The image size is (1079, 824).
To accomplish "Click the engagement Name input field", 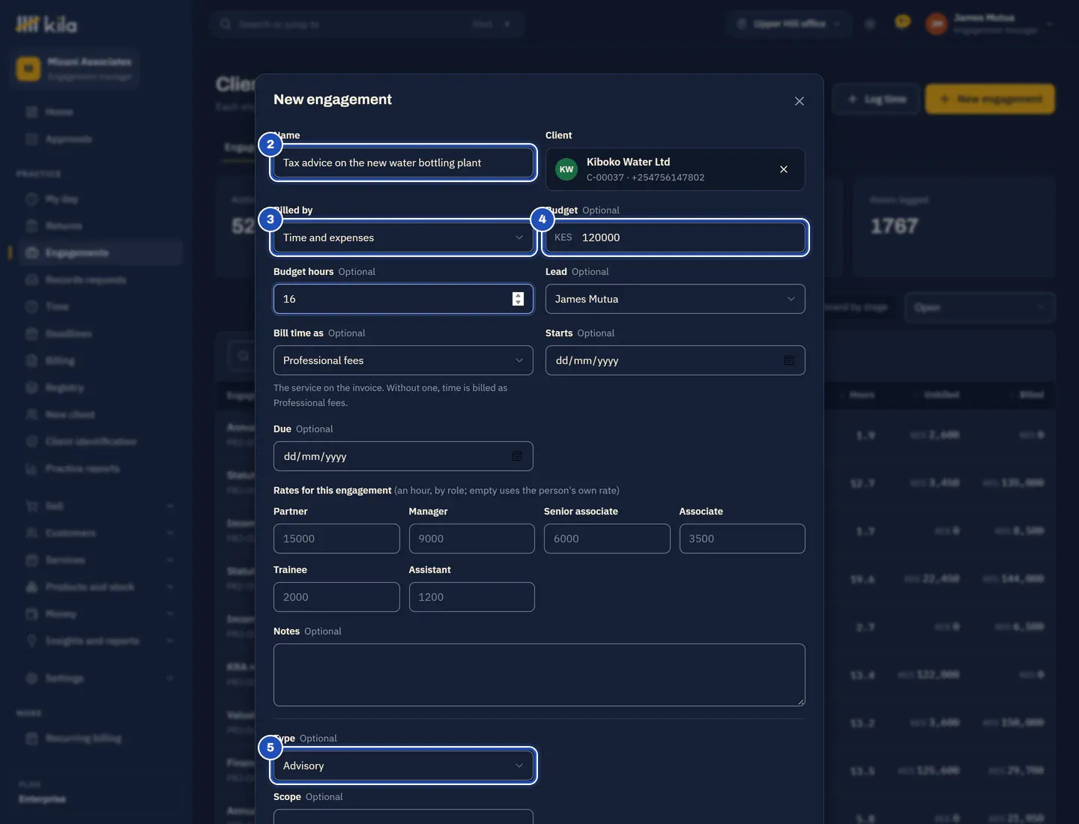I will 403,163.
